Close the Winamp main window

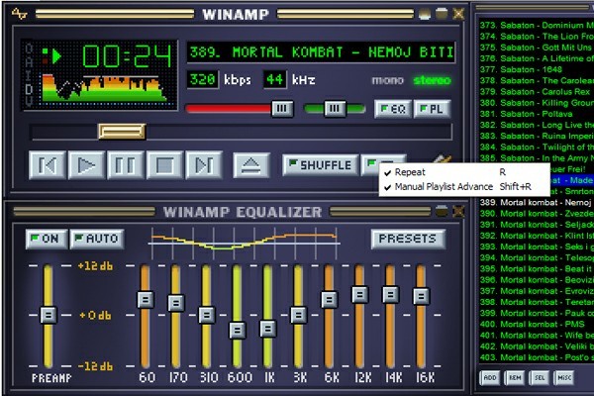(458, 14)
